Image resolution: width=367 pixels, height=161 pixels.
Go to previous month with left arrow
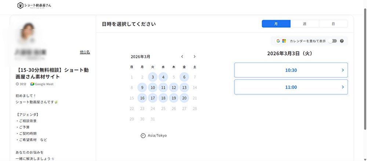pyautogui.click(x=182, y=57)
